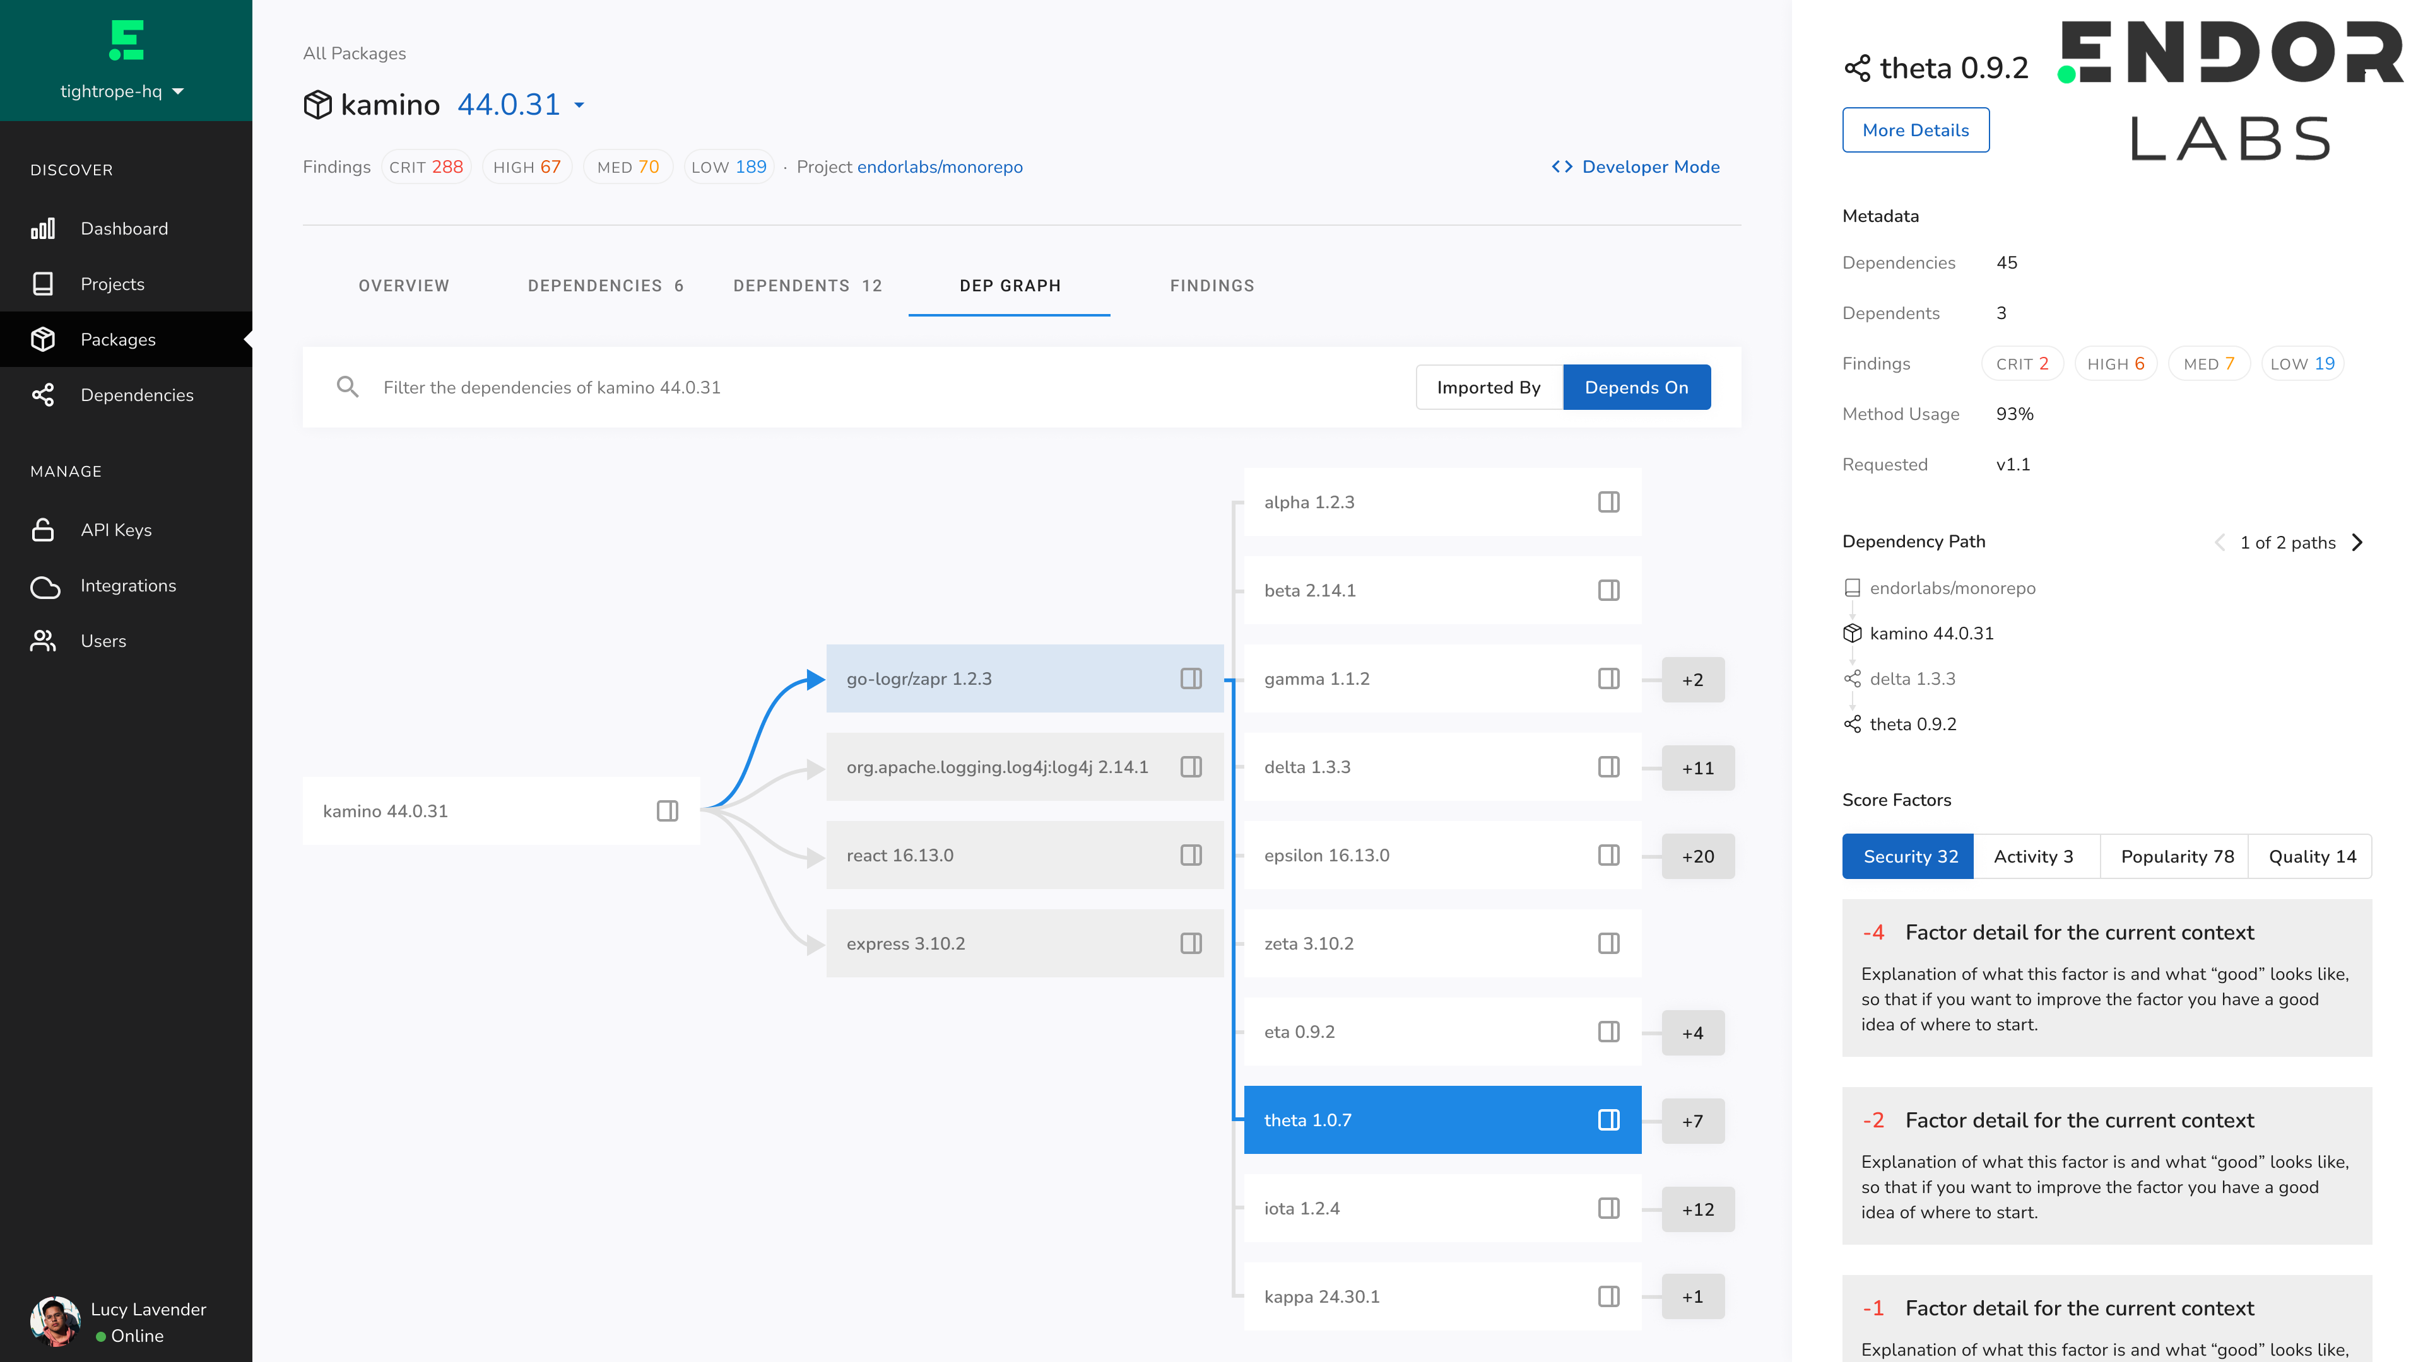Open side panel icon on kamino 44.0.31 node

tap(667, 810)
